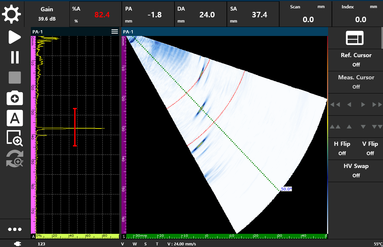Click the V : 24.00 mm/s speed text

[182, 244]
